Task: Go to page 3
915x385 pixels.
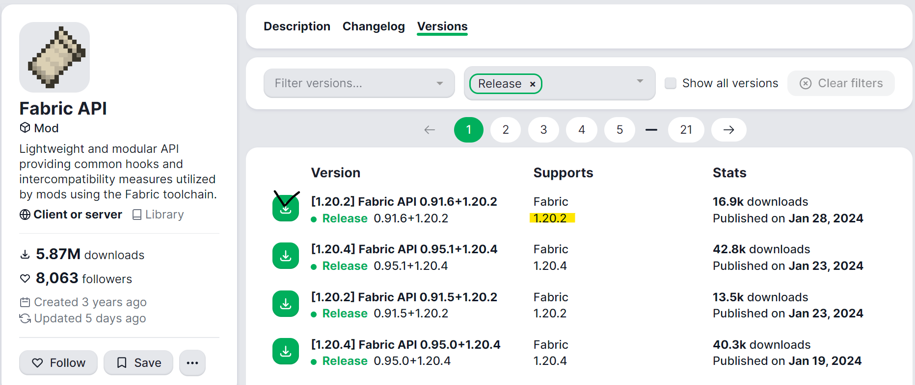Action: (543, 130)
